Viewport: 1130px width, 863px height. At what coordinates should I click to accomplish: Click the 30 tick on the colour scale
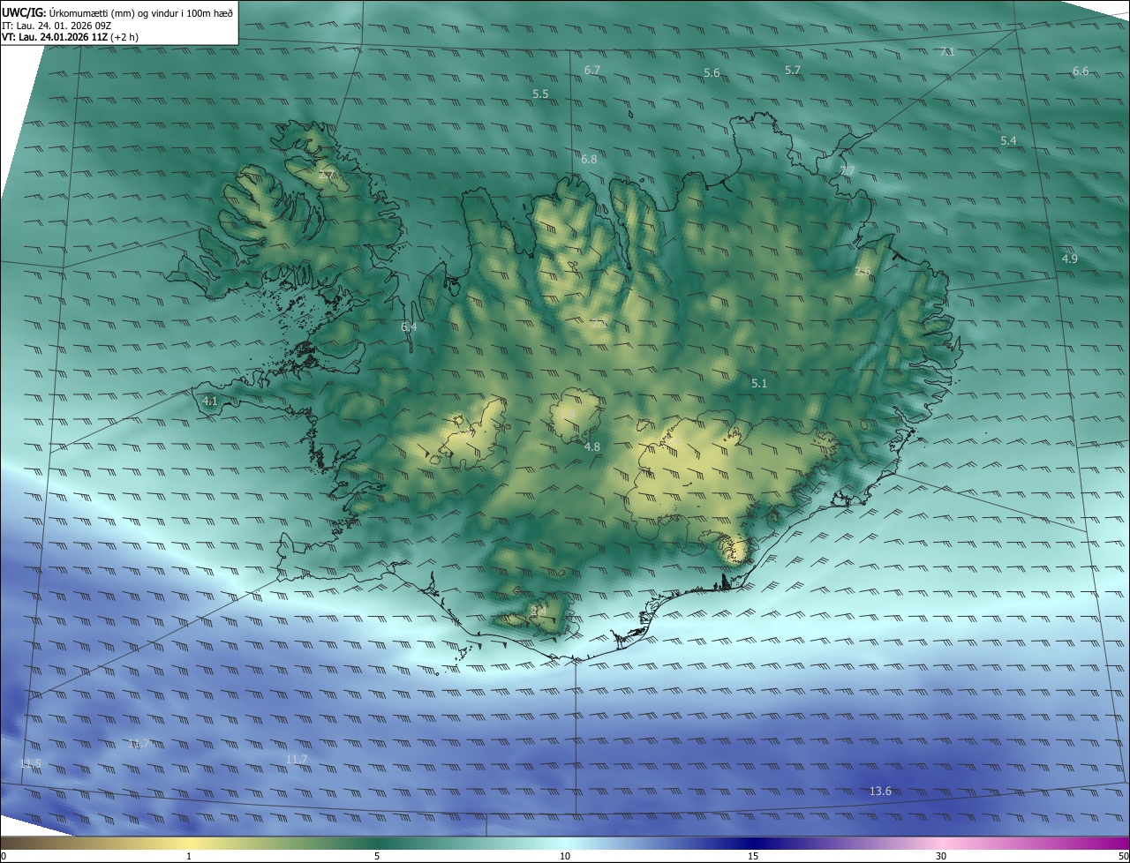click(x=941, y=856)
